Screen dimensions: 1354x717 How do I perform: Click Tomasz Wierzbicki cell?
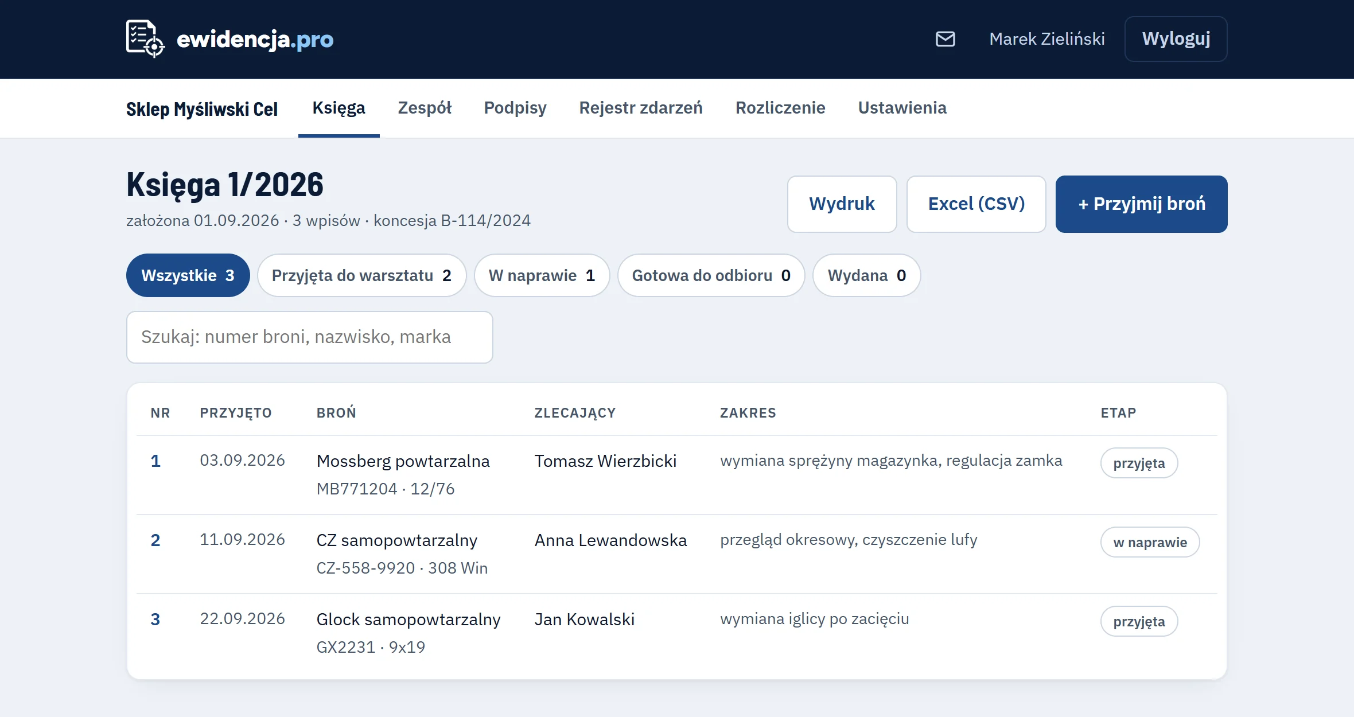[606, 461]
